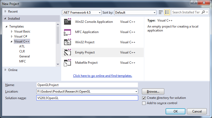Select the Makefile Project template icon
The image size is (212, 118).
click(x=68, y=63)
